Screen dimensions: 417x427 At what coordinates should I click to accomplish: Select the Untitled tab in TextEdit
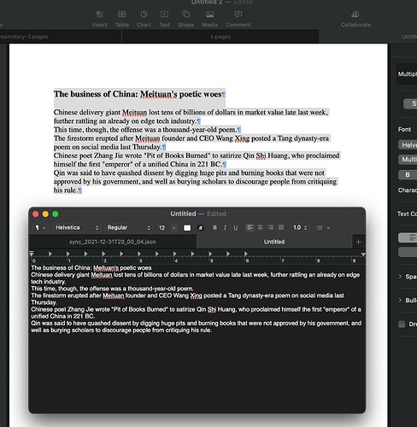[x=274, y=242]
